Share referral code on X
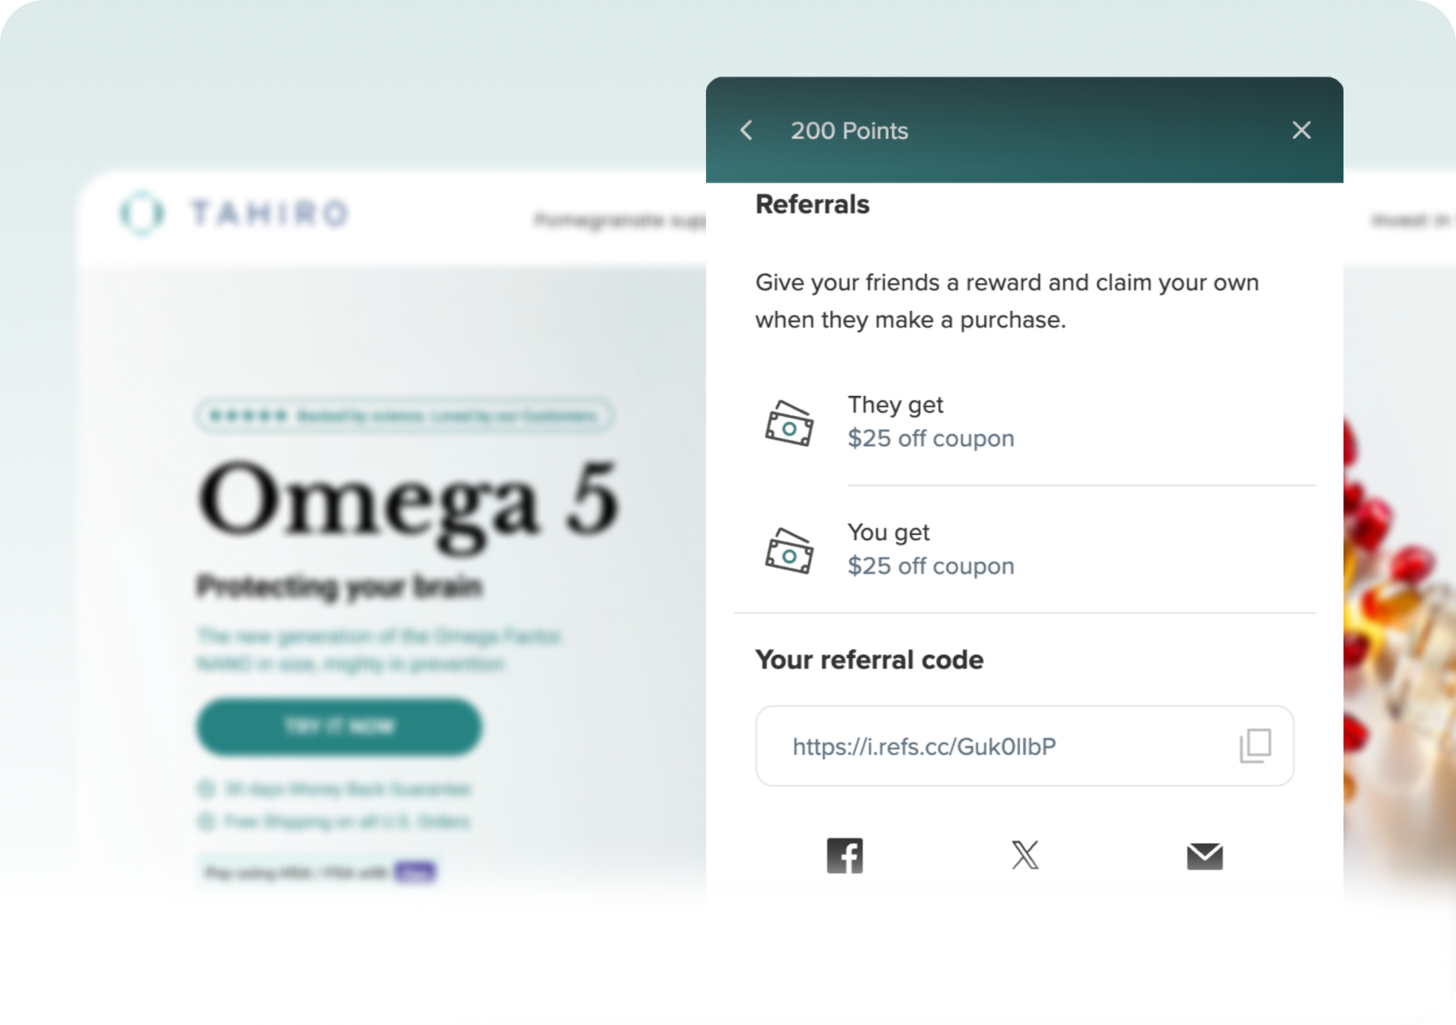Image resolution: width=1456 pixels, height=1025 pixels. point(1025,855)
